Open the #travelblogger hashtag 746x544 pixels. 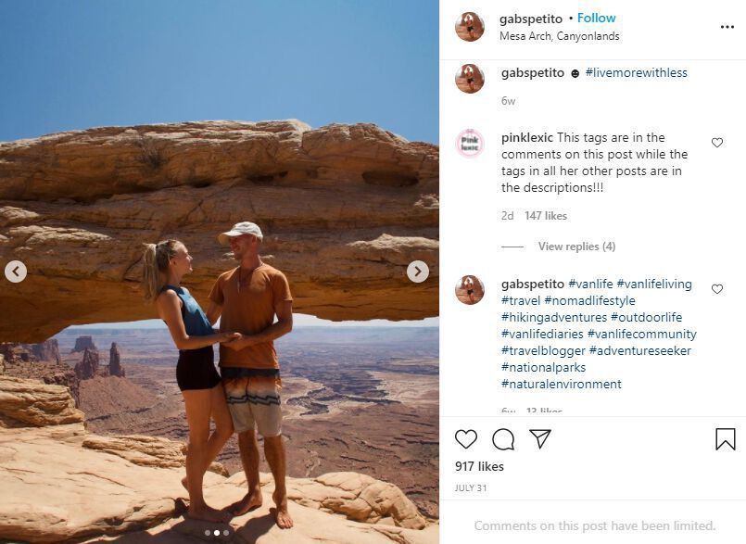[x=543, y=350]
